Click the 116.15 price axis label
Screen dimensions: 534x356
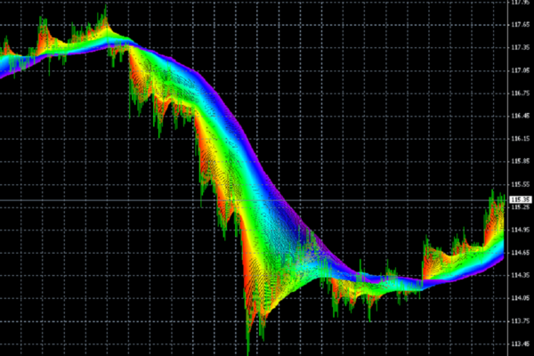pos(521,139)
